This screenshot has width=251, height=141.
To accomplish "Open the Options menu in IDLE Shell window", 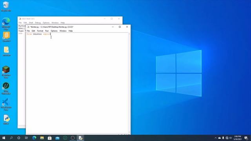I will pos(46,23).
